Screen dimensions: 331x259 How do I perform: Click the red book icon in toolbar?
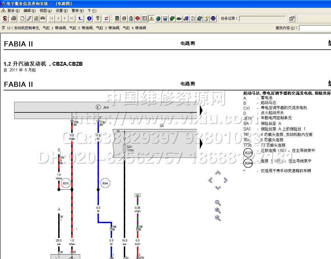point(138,18)
